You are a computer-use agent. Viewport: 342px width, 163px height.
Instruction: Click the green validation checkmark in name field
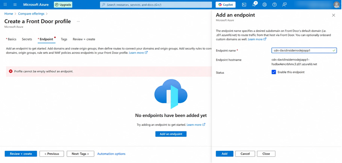pos(334,51)
